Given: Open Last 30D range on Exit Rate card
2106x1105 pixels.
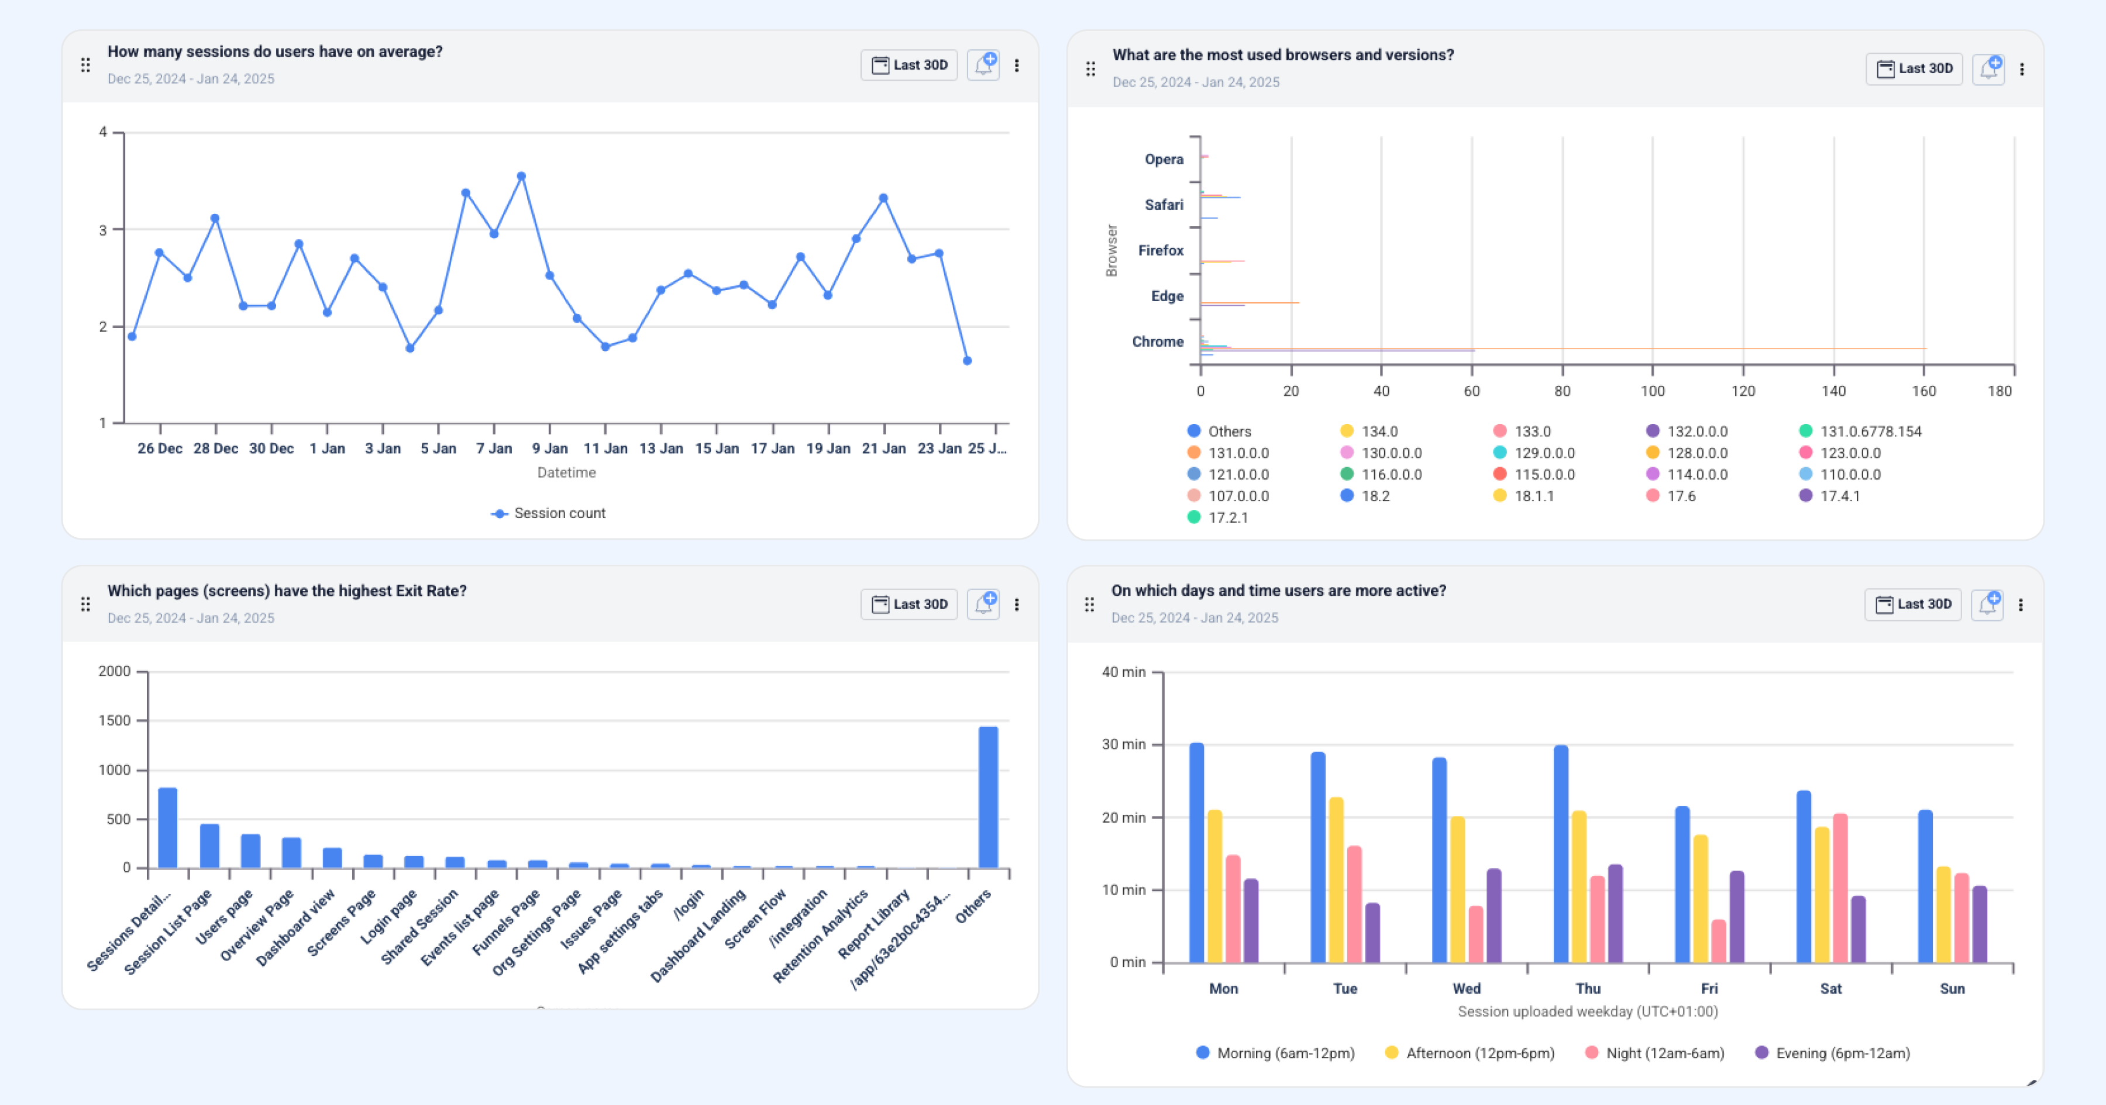Looking at the screenshot, I should [x=909, y=604].
